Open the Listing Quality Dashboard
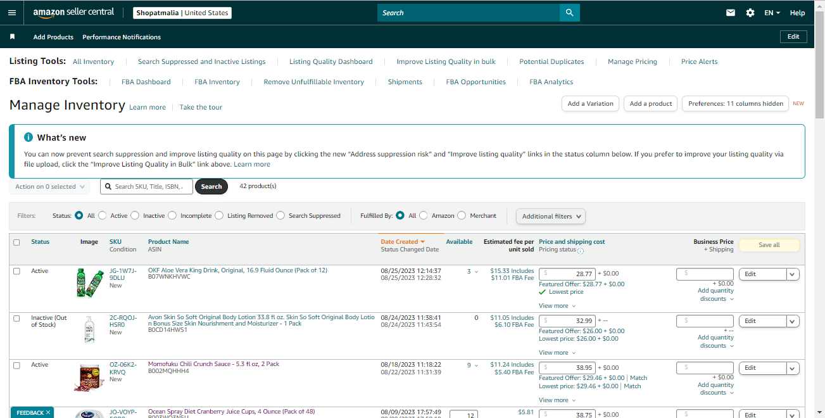Screen dimensions: 825x418 (x=331, y=62)
